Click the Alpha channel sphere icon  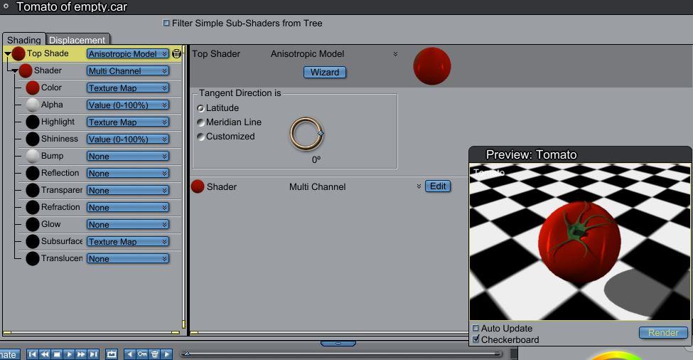point(32,105)
